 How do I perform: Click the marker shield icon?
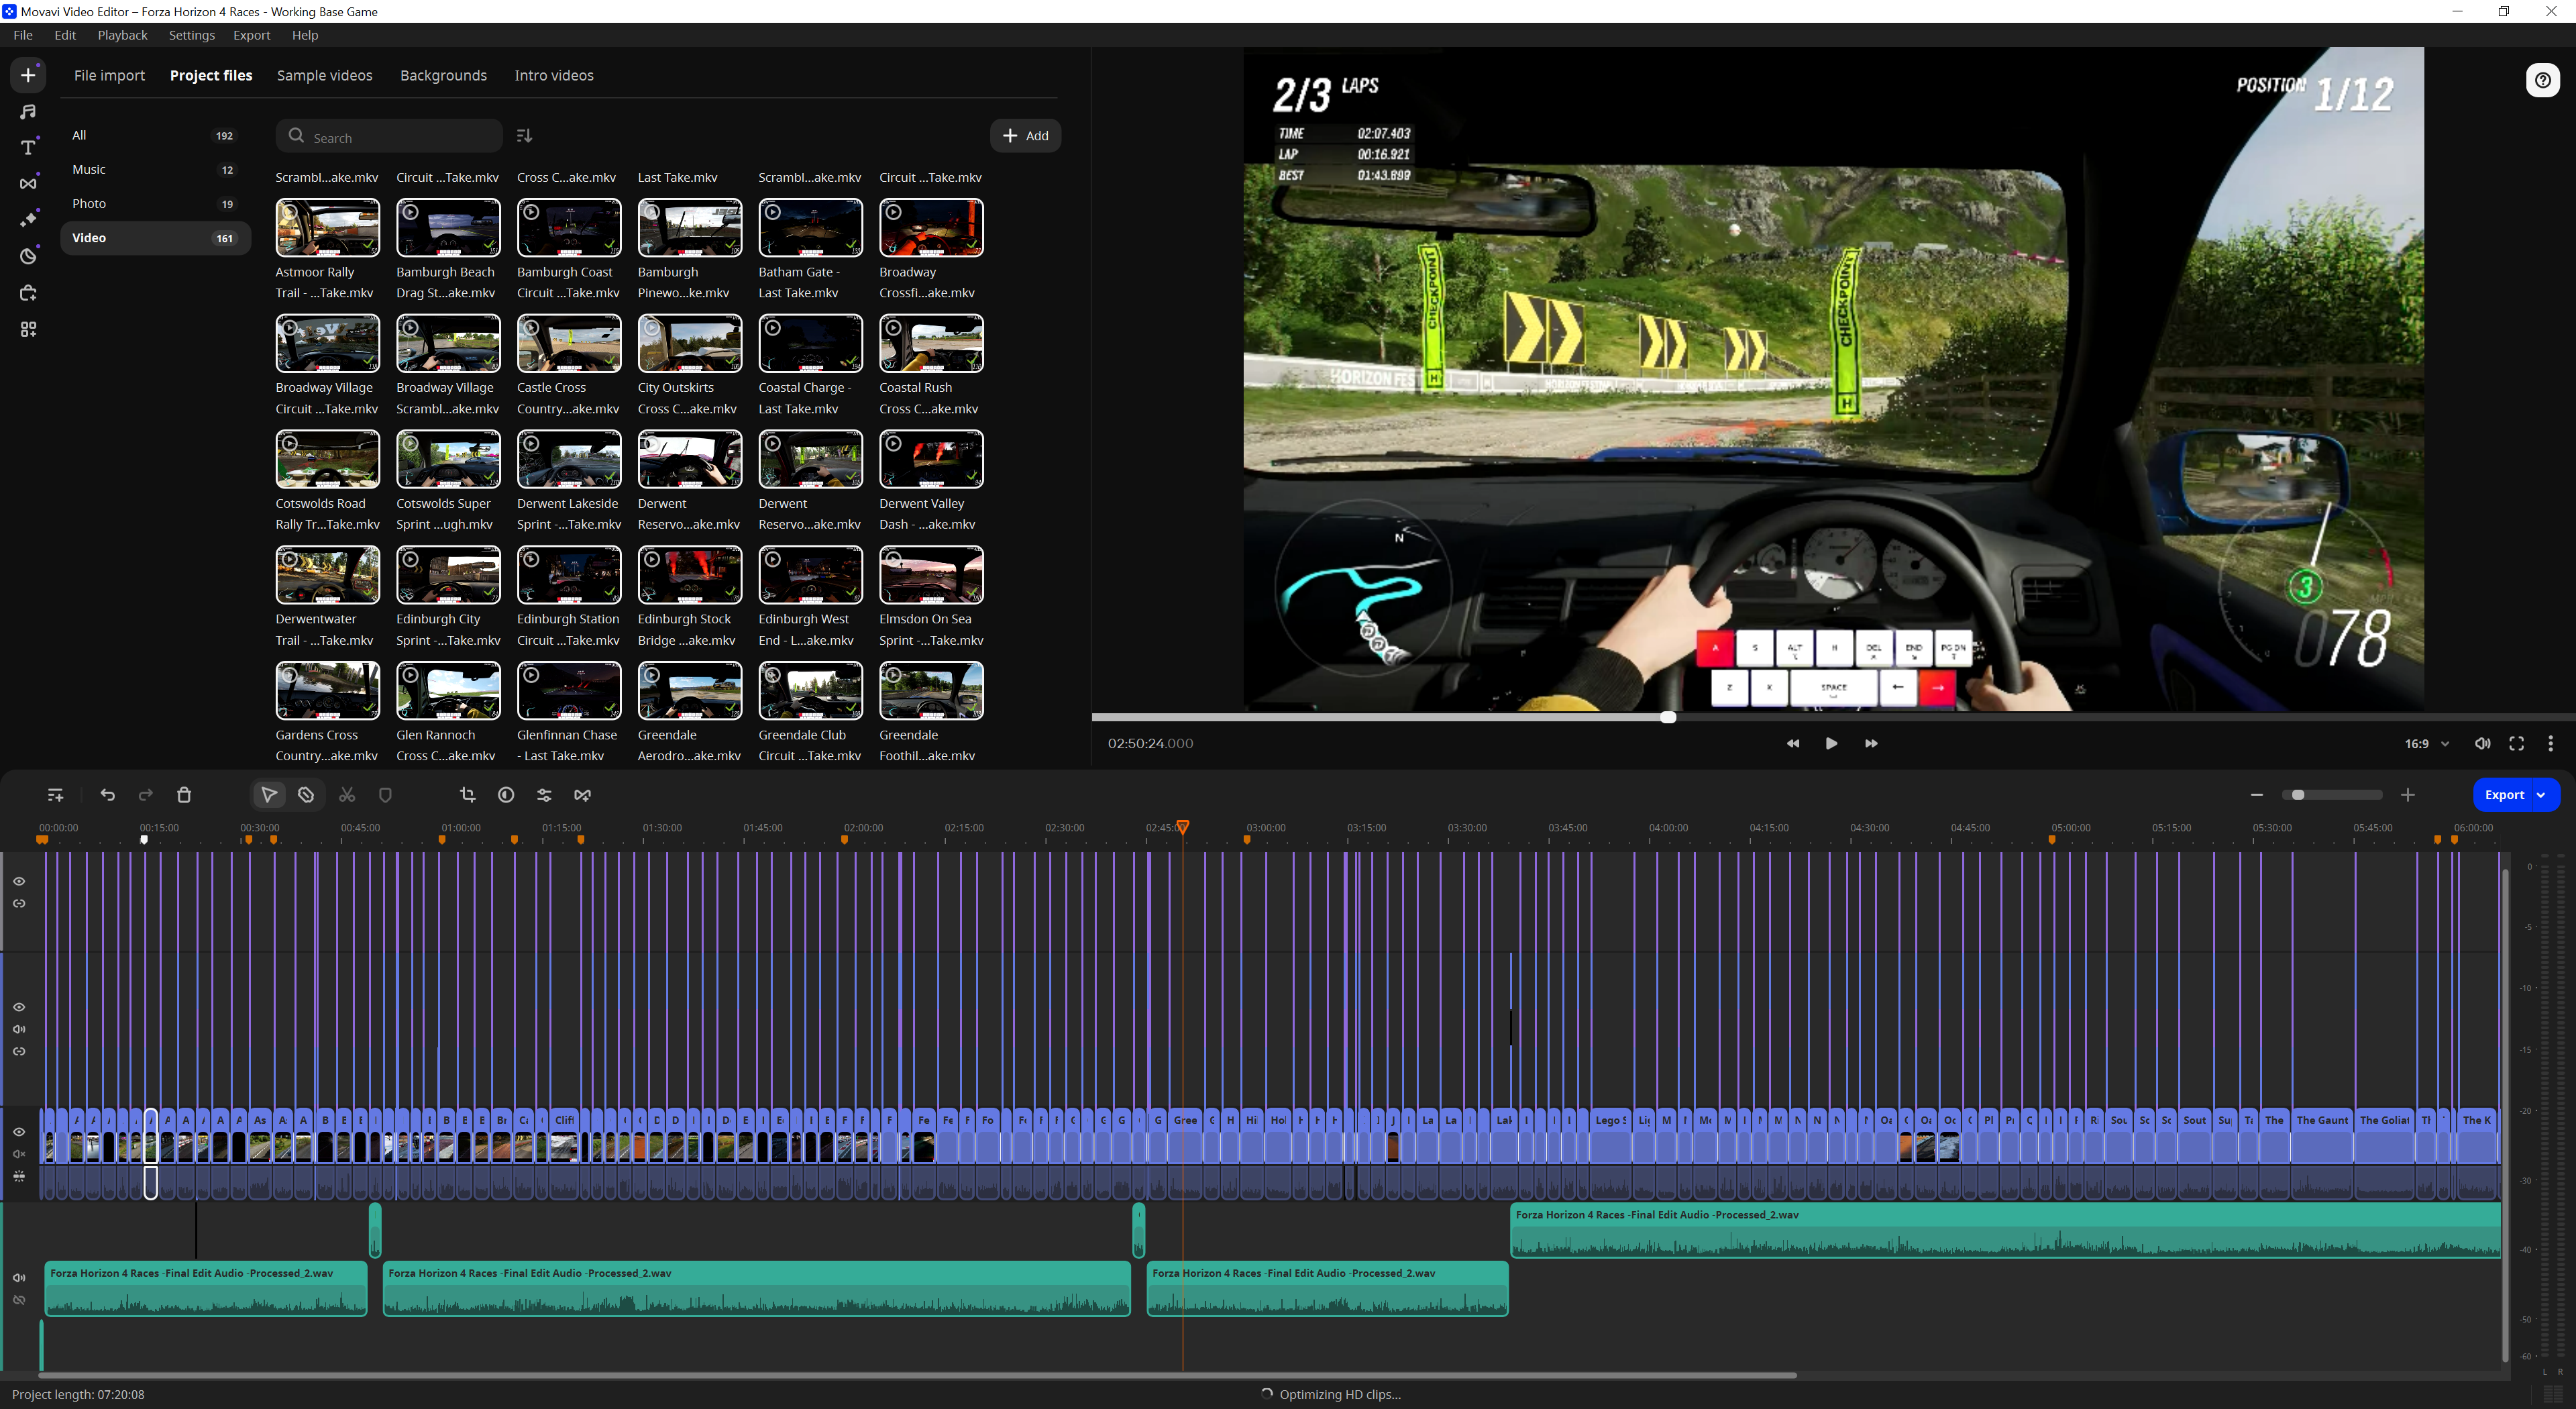coord(385,795)
